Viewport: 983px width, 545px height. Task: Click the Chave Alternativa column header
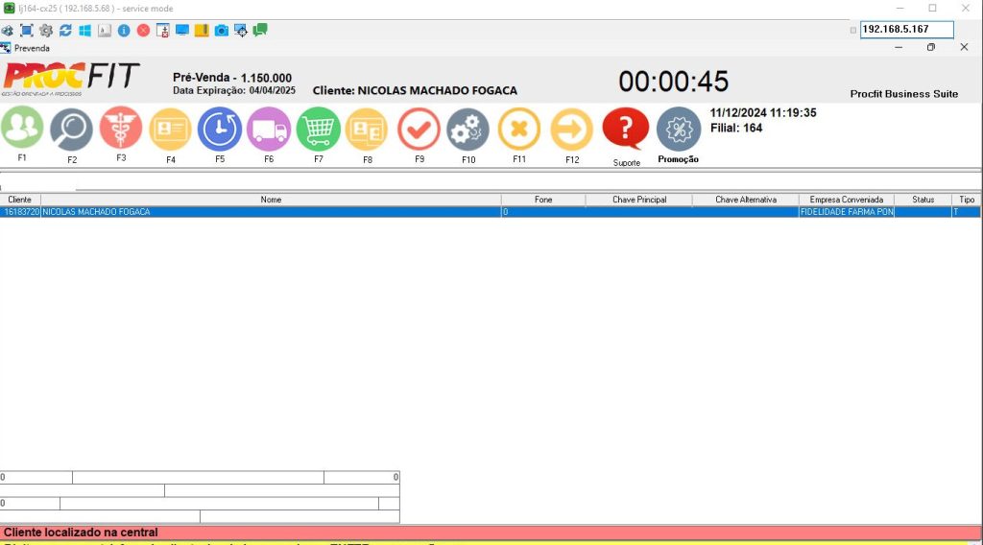coord(745,200)
